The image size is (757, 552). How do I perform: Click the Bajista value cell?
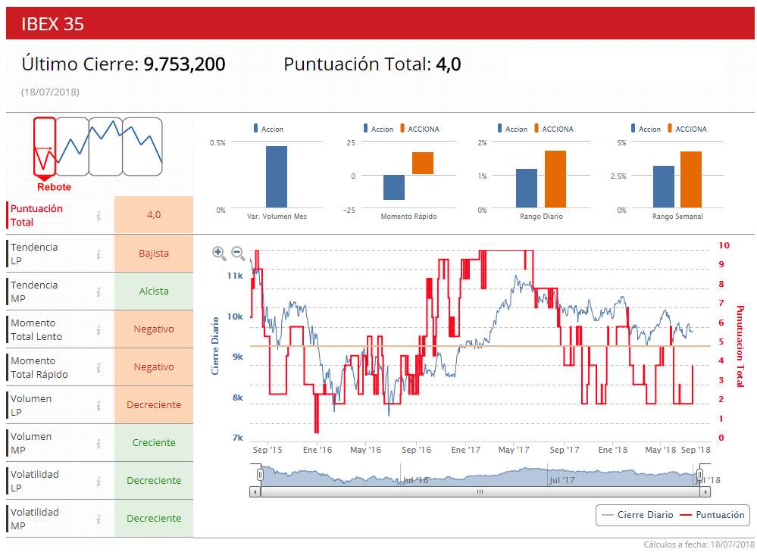point(154,254)
